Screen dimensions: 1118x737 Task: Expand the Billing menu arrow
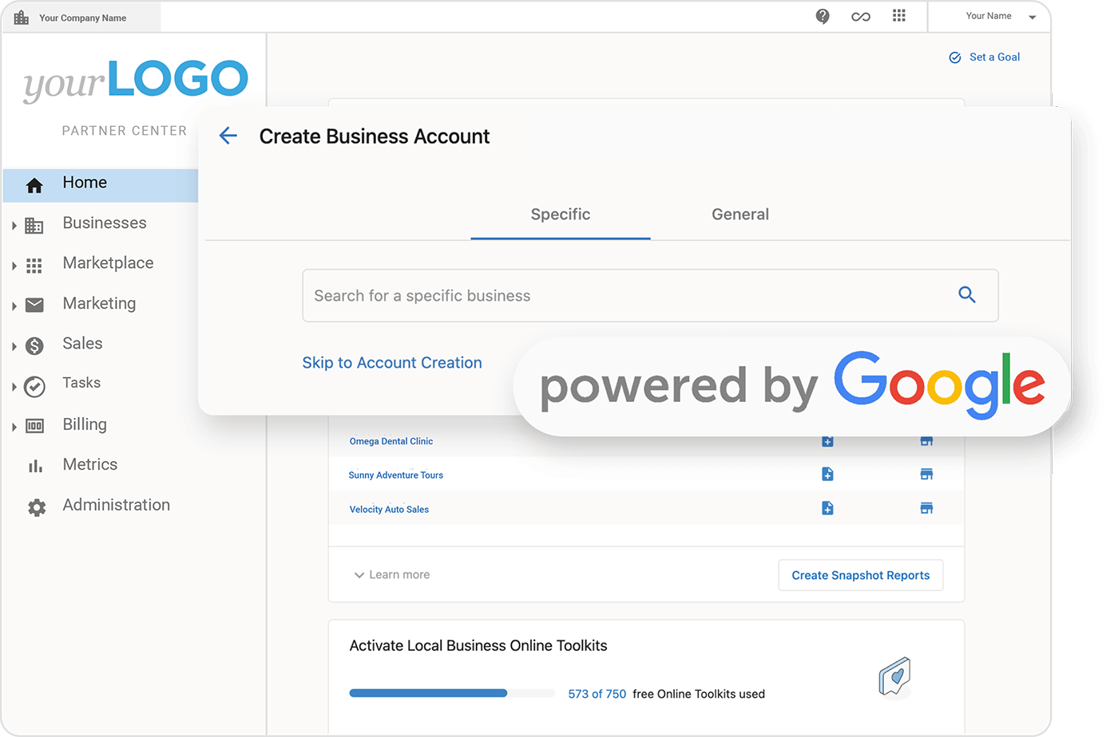14,428
